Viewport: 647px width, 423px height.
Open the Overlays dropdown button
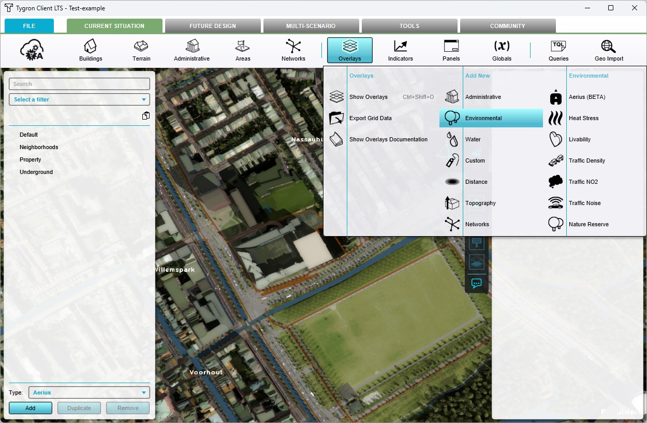click(350, 50)
